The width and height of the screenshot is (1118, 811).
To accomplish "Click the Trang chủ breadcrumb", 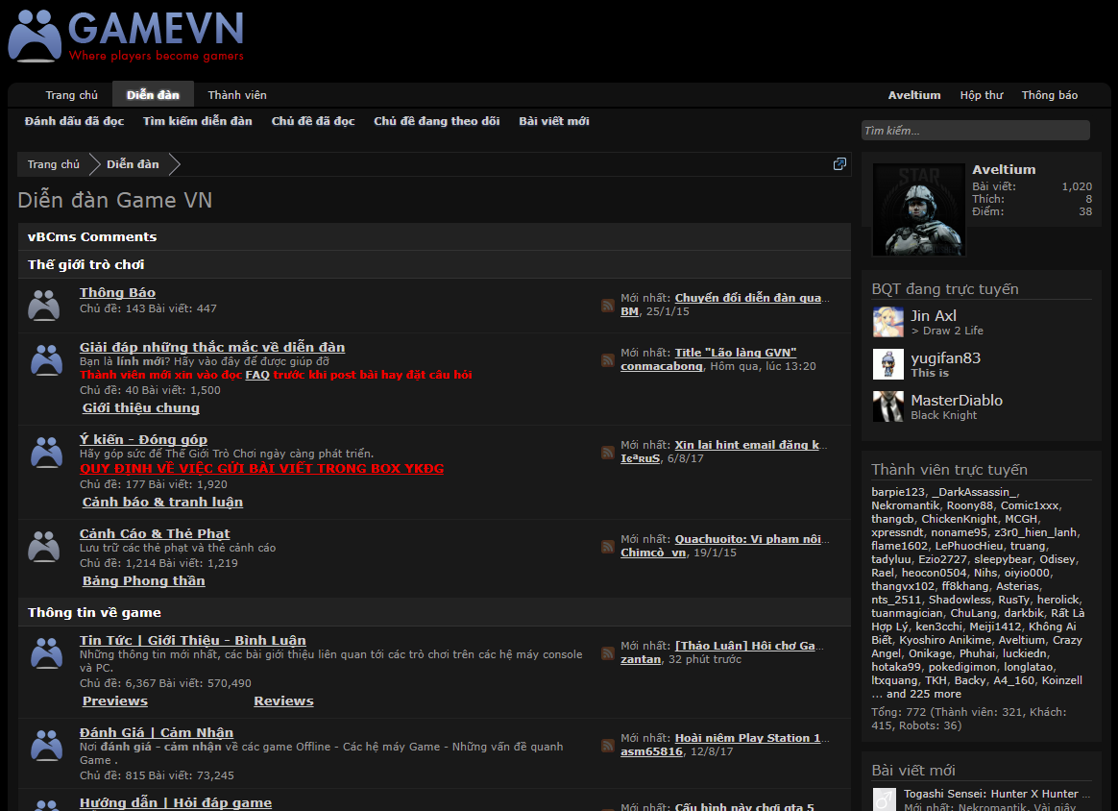I will pos(54,164).
